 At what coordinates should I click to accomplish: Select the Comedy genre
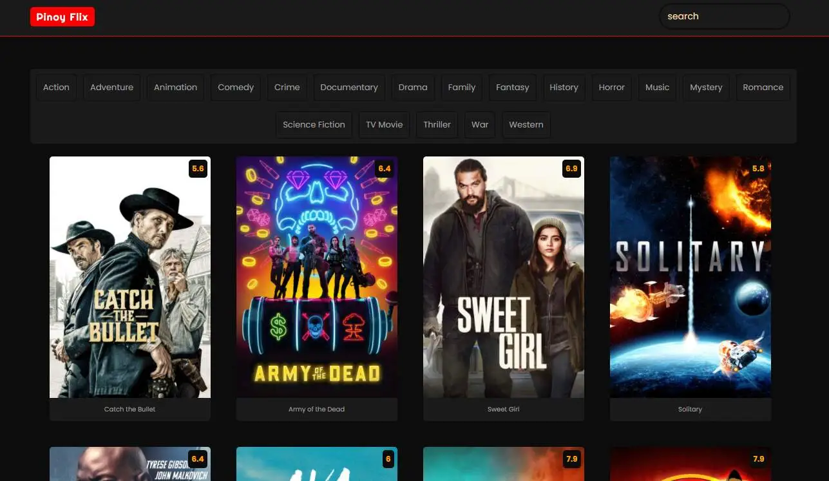pyautogui.click(x=236, y=88)
